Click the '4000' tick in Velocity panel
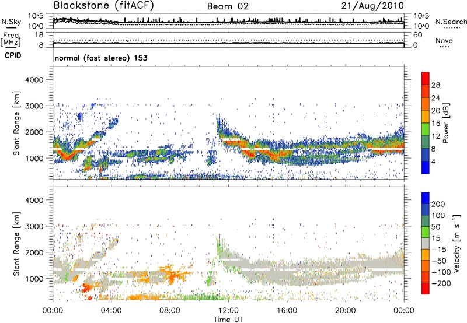The height and width of the screenshot is (323, 467). [34, 200]
